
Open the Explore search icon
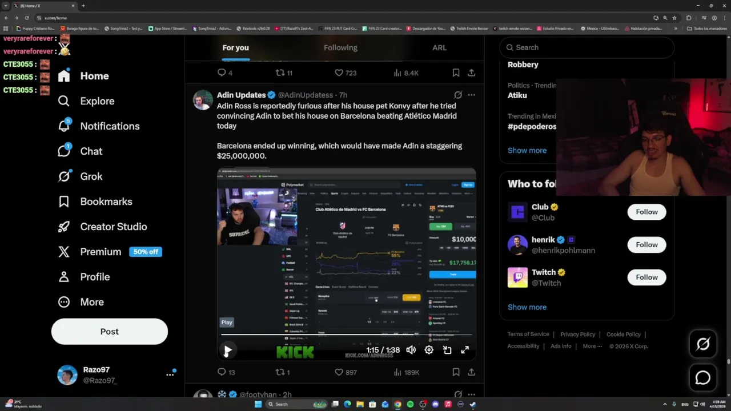[64, 101]
